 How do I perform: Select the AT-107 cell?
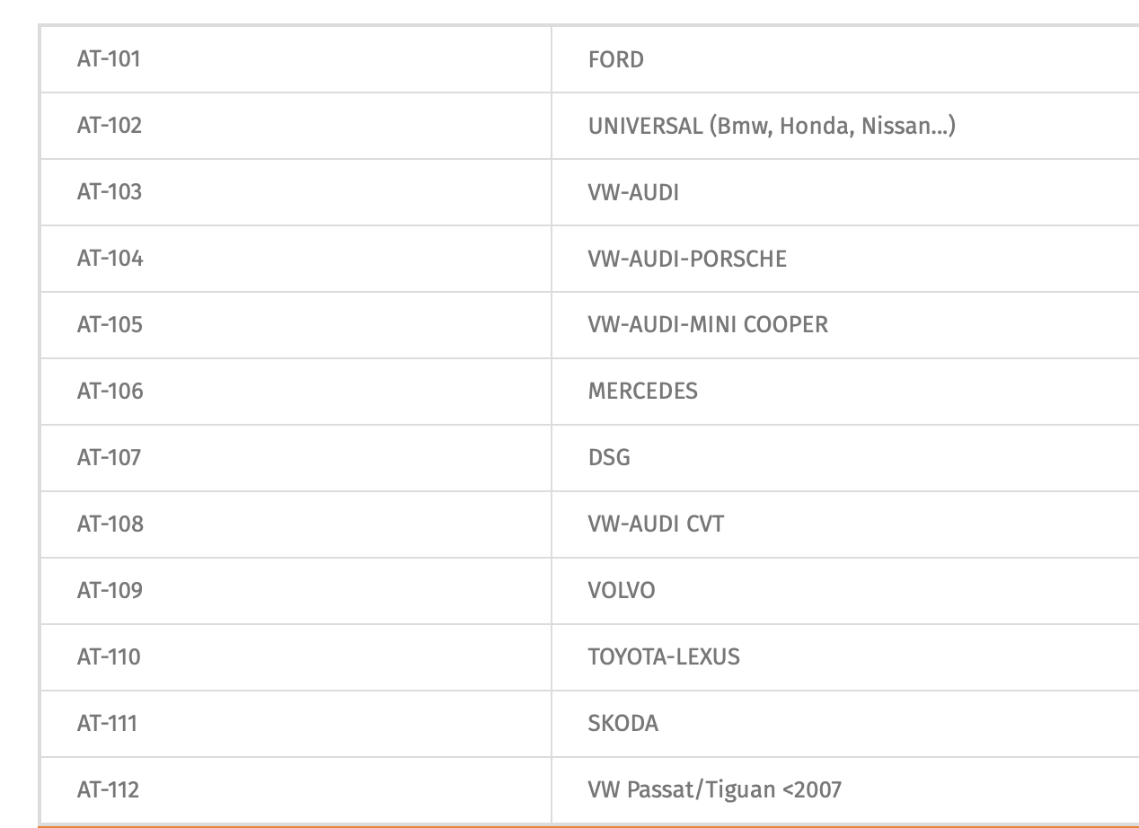(109, 458)
